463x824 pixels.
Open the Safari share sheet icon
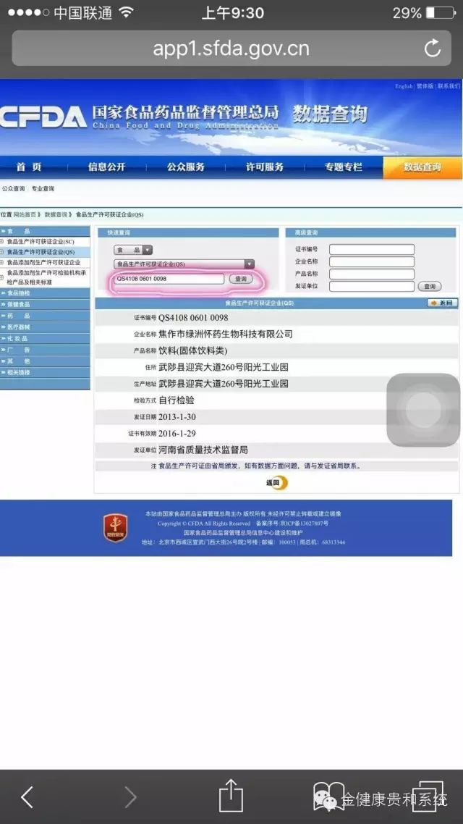[231, 795]
